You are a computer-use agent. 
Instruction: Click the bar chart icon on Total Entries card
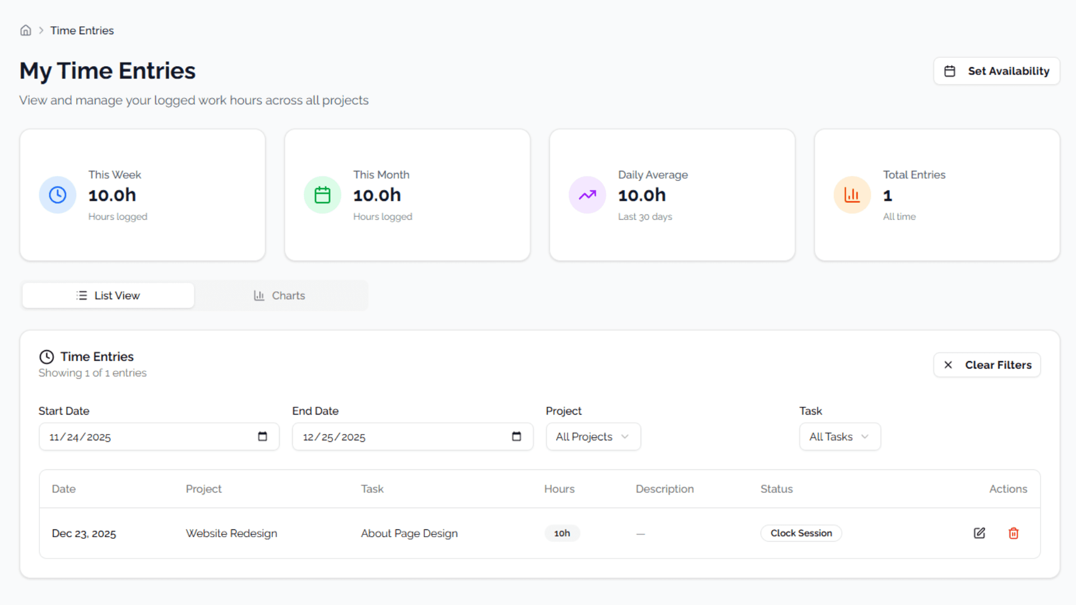tap(852, 195)
